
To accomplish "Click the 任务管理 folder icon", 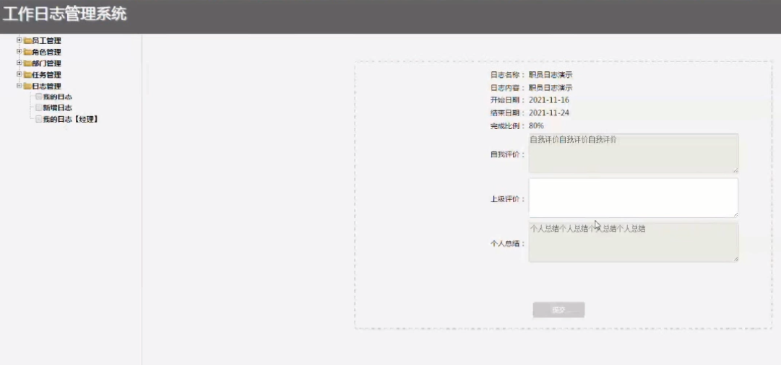I will (x=27, y=75).
